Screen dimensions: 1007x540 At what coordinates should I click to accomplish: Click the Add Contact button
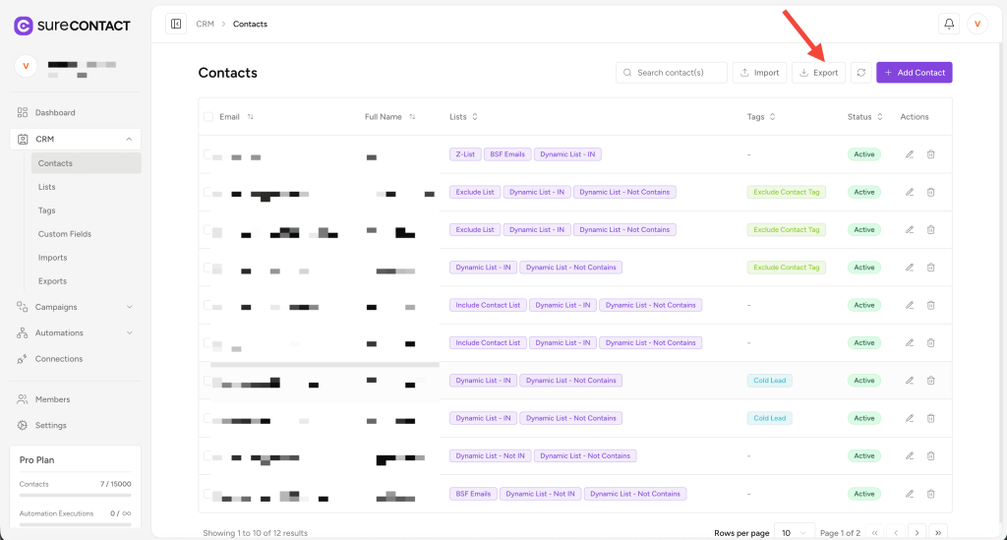pos(914,73)
